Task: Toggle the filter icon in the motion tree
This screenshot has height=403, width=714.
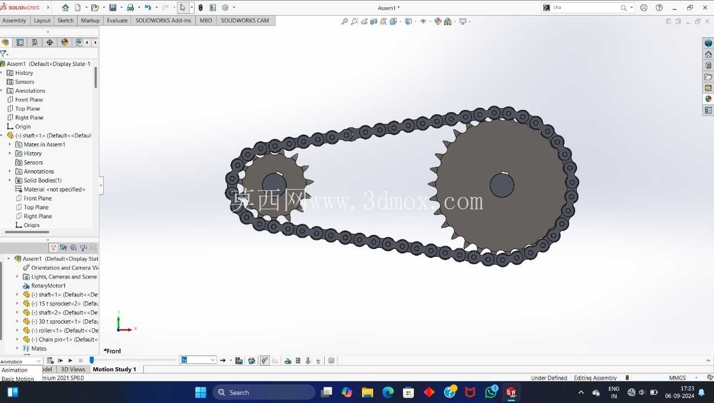Action: click(54, 248)
